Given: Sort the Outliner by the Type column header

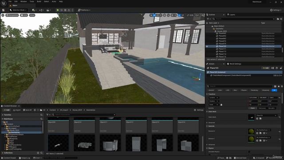Looking at the screenshot, I should (x=263, y=23).
